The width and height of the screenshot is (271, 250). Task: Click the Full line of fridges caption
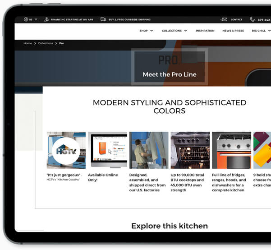click(229, 182)
